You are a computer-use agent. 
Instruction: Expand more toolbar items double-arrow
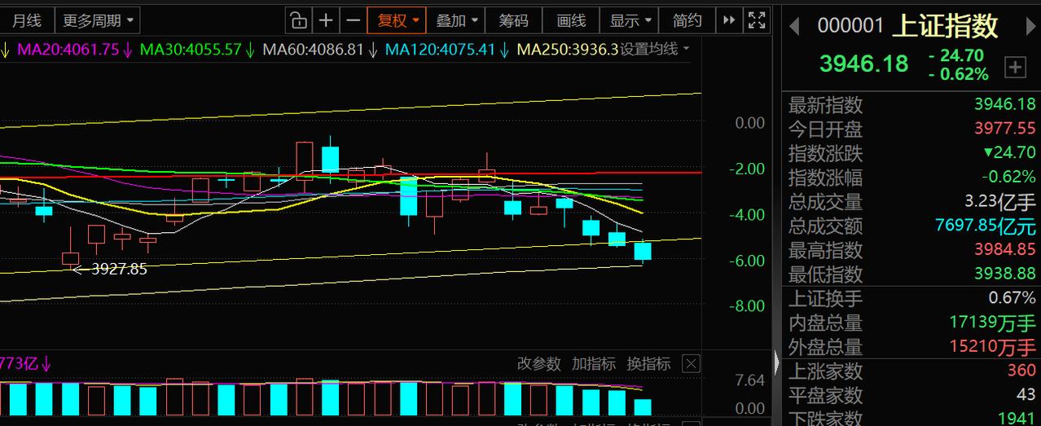pos(729,20)
